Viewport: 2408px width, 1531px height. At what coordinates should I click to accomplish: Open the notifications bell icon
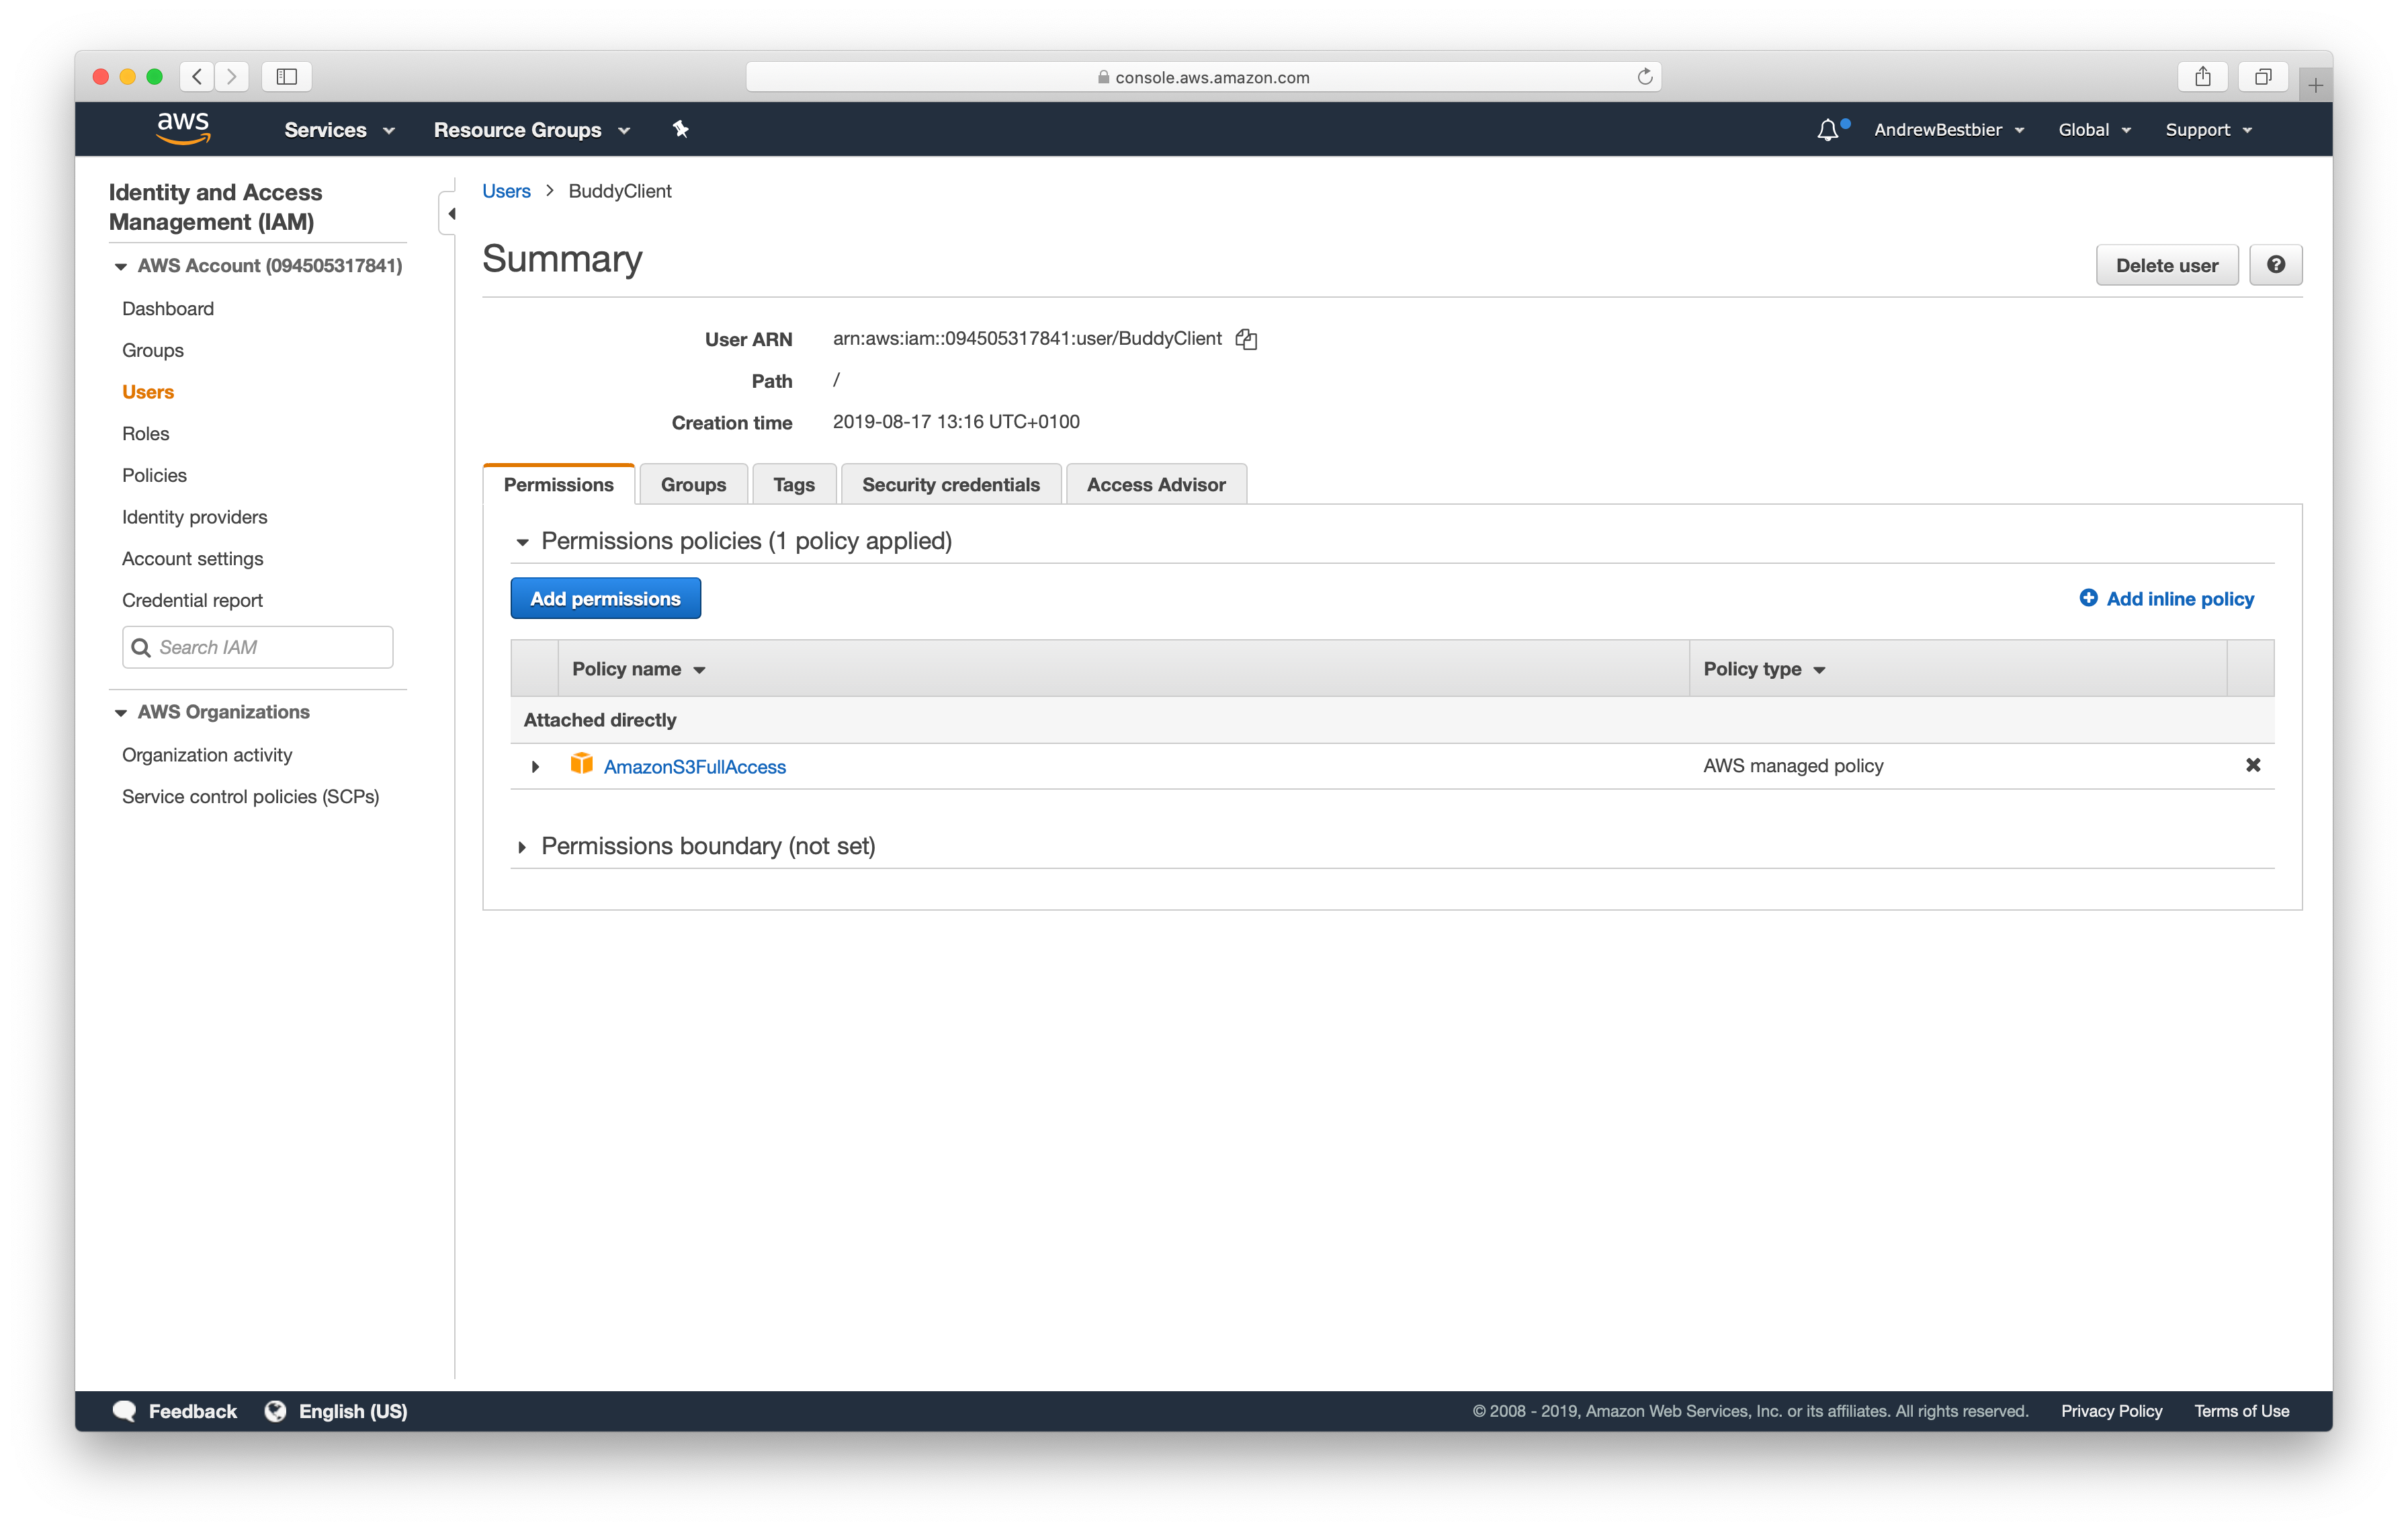point(1827,130)
